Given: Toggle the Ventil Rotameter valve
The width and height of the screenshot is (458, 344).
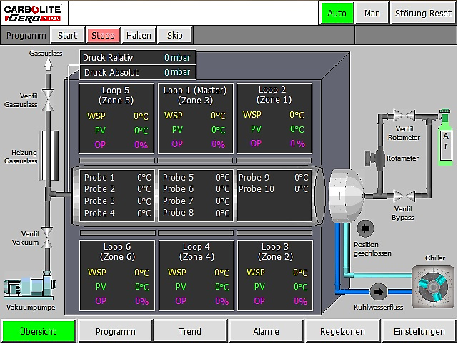Looking at the screenshot, I should pyautogui.click(x=404, y=115).
